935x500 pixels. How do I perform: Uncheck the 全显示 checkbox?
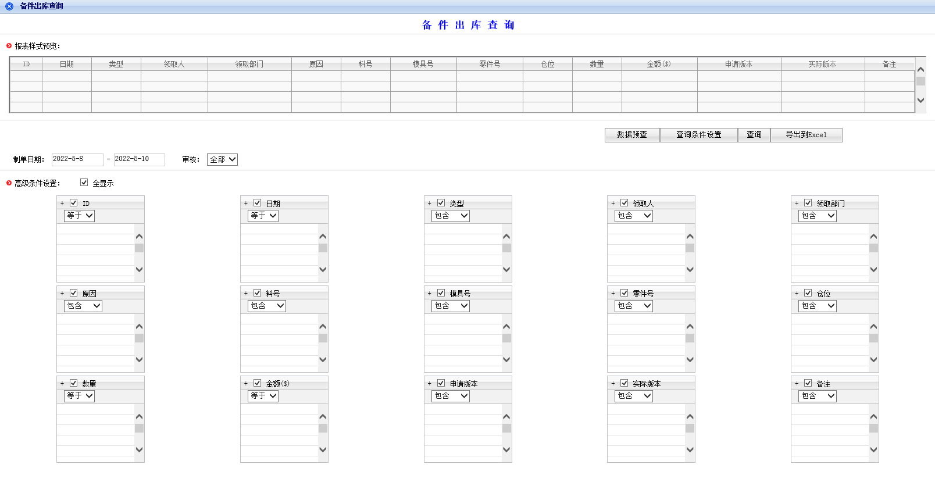(84, 183)
